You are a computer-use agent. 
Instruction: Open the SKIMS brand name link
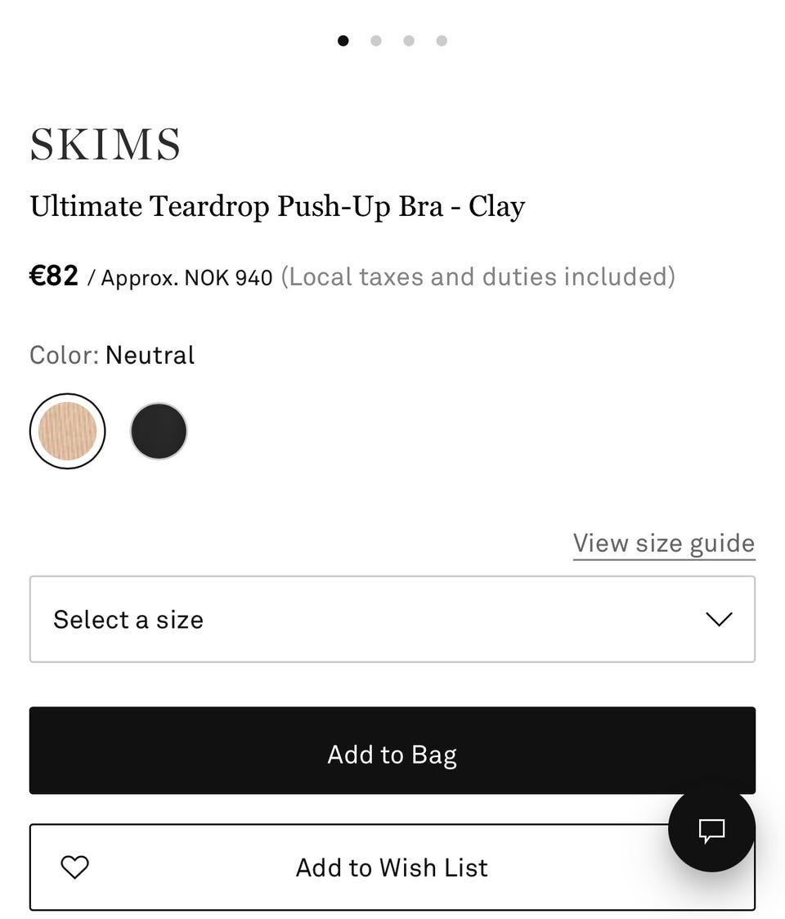click(105, 146)
